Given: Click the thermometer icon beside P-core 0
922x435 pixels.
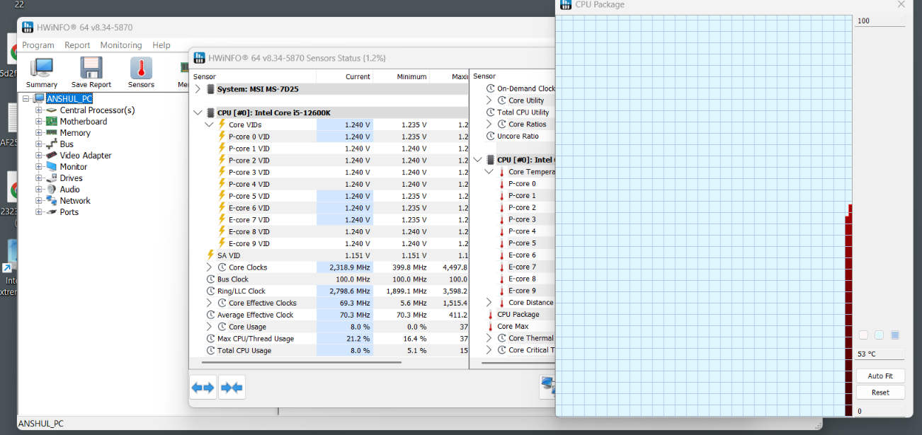Looking at the screenshot, I should click(502, 184).
